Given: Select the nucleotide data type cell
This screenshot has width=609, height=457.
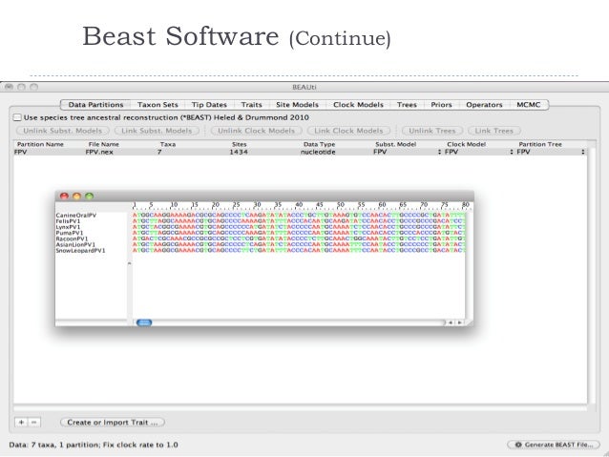Looking at the screenshot, I should [x=318, y=152].
